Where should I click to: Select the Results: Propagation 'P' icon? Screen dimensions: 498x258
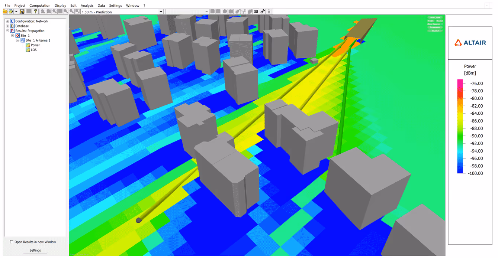pyautogui.click(x=12, y=31)
